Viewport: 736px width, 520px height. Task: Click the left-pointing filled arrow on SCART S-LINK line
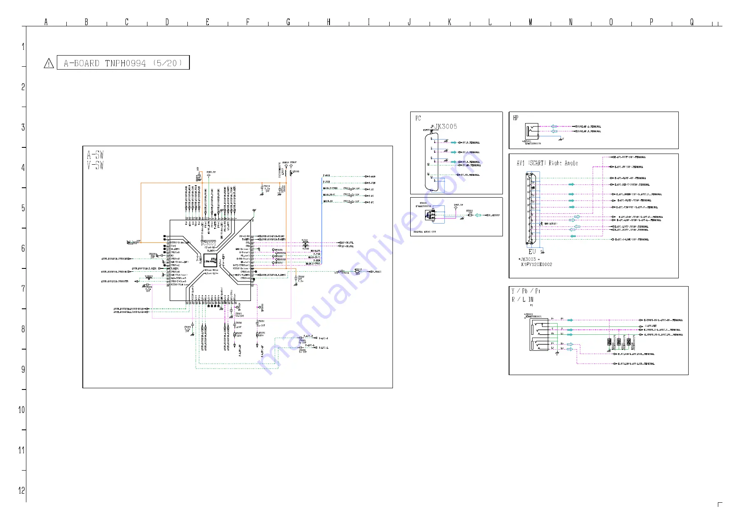click(572, 236)
